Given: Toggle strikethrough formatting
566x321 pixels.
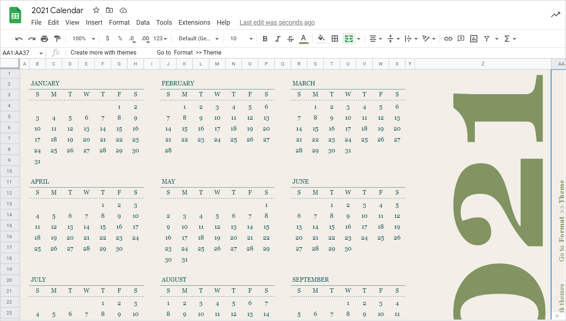Looking at the screenshot, I should (x=290, y=38).
